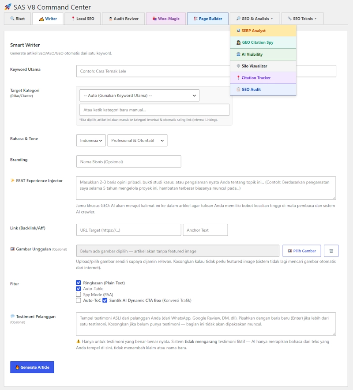Click the fire icon on Generate Article button

(17, 367)
